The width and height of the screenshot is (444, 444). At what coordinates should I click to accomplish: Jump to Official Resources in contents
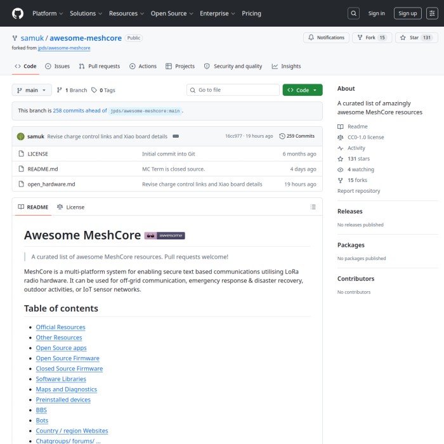tap(60, 327)
